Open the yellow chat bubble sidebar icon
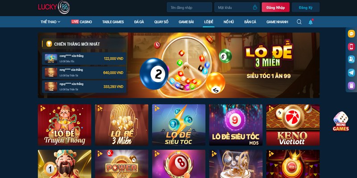 pyautogui.click(x=351, y=34)
